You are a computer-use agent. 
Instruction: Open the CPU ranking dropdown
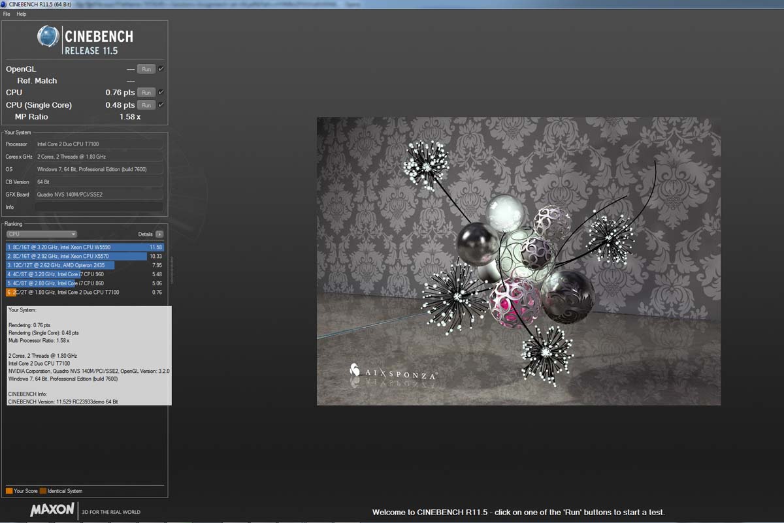click(x=42, y=234)
